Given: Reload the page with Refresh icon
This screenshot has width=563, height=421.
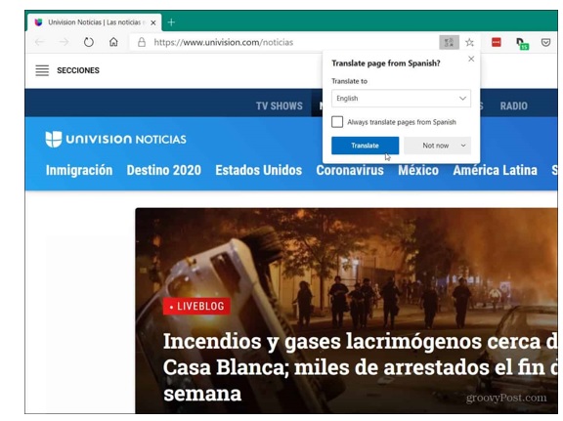Looking at the screenshot, I should pos(89,42).
